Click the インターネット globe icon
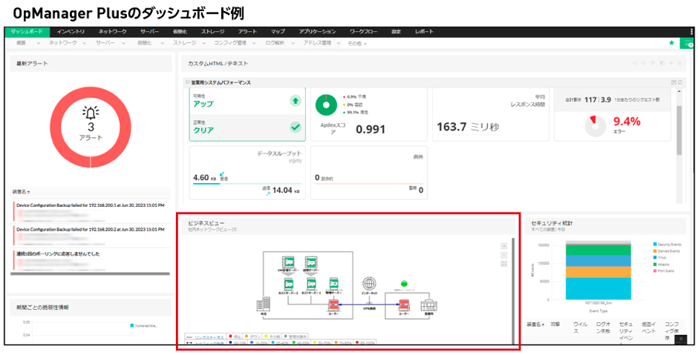The height and width of the screenshot is (355, 698). pos(370,282)
